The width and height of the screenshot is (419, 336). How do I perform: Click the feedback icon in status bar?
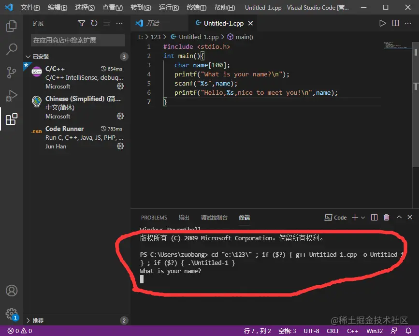pos(394,331)
